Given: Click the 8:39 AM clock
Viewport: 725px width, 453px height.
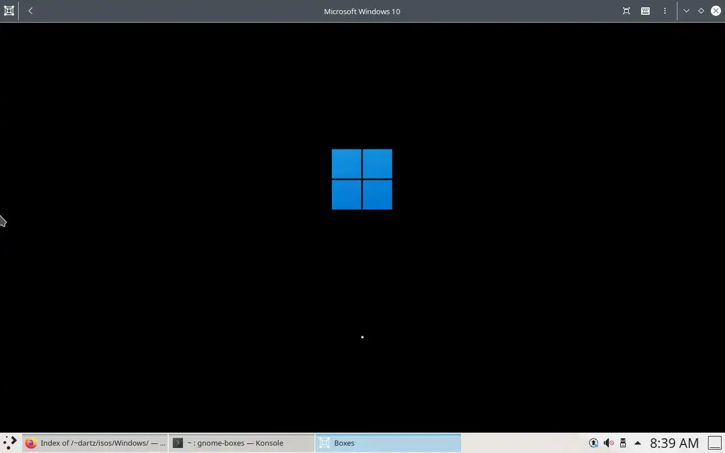Looking at the screenshot, I should (x=675, y=443).
